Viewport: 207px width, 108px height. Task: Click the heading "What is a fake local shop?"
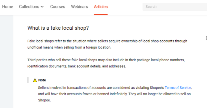[58, 28]
